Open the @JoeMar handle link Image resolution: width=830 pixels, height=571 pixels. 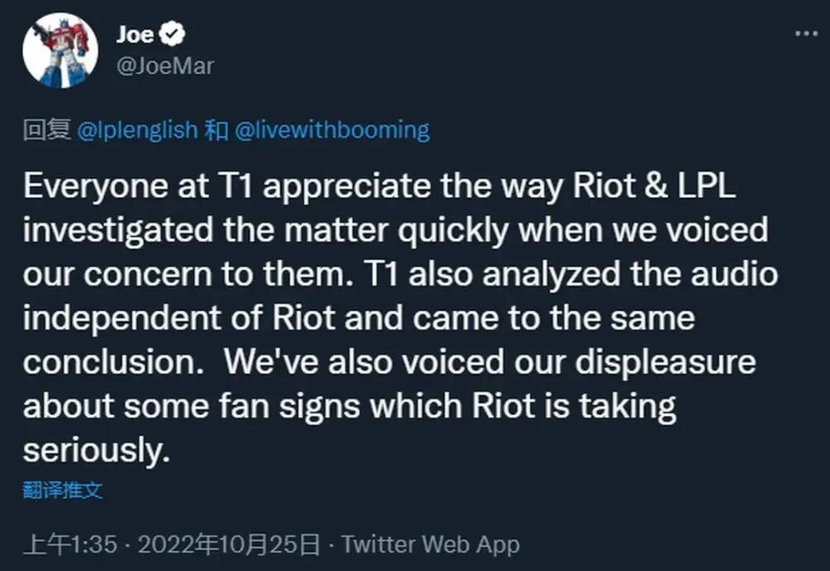pos(166,66)
